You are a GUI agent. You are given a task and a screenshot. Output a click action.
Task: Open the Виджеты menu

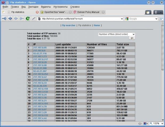[46, 7]
